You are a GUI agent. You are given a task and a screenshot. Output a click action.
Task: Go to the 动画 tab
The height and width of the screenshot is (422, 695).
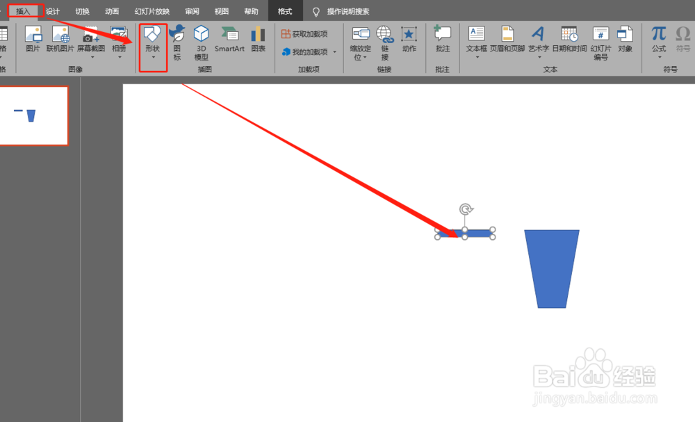(x=112, y=11)
